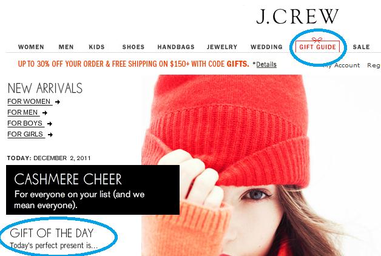Viewport: 381px width, 256px height.
Task: Open the Men menu
Action: [66, 47]
